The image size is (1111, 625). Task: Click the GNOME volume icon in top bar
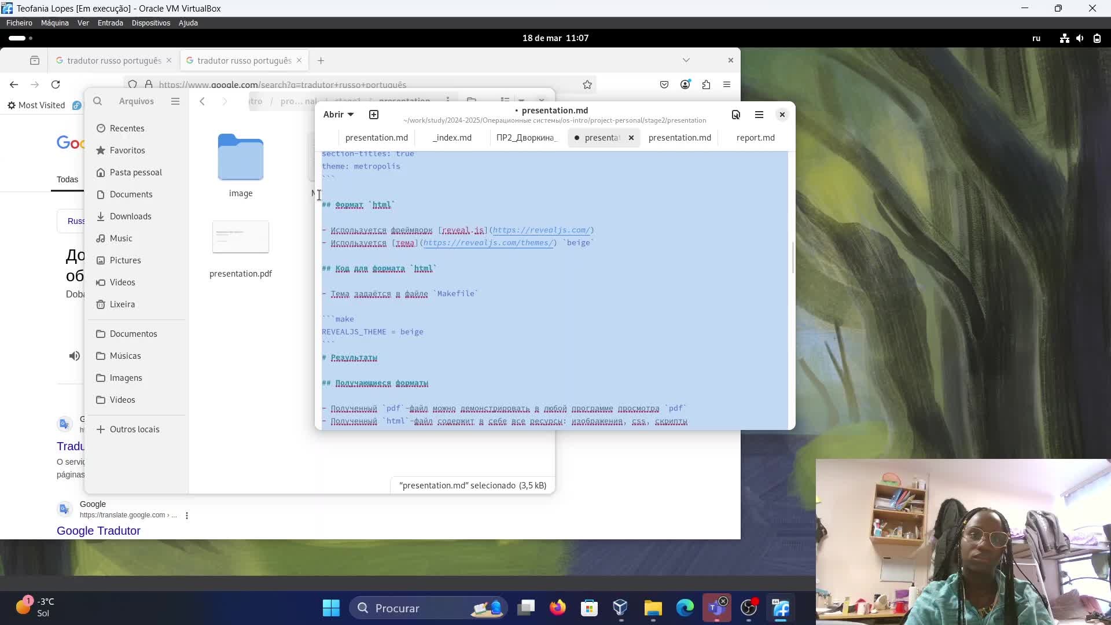coord(1080,38)
